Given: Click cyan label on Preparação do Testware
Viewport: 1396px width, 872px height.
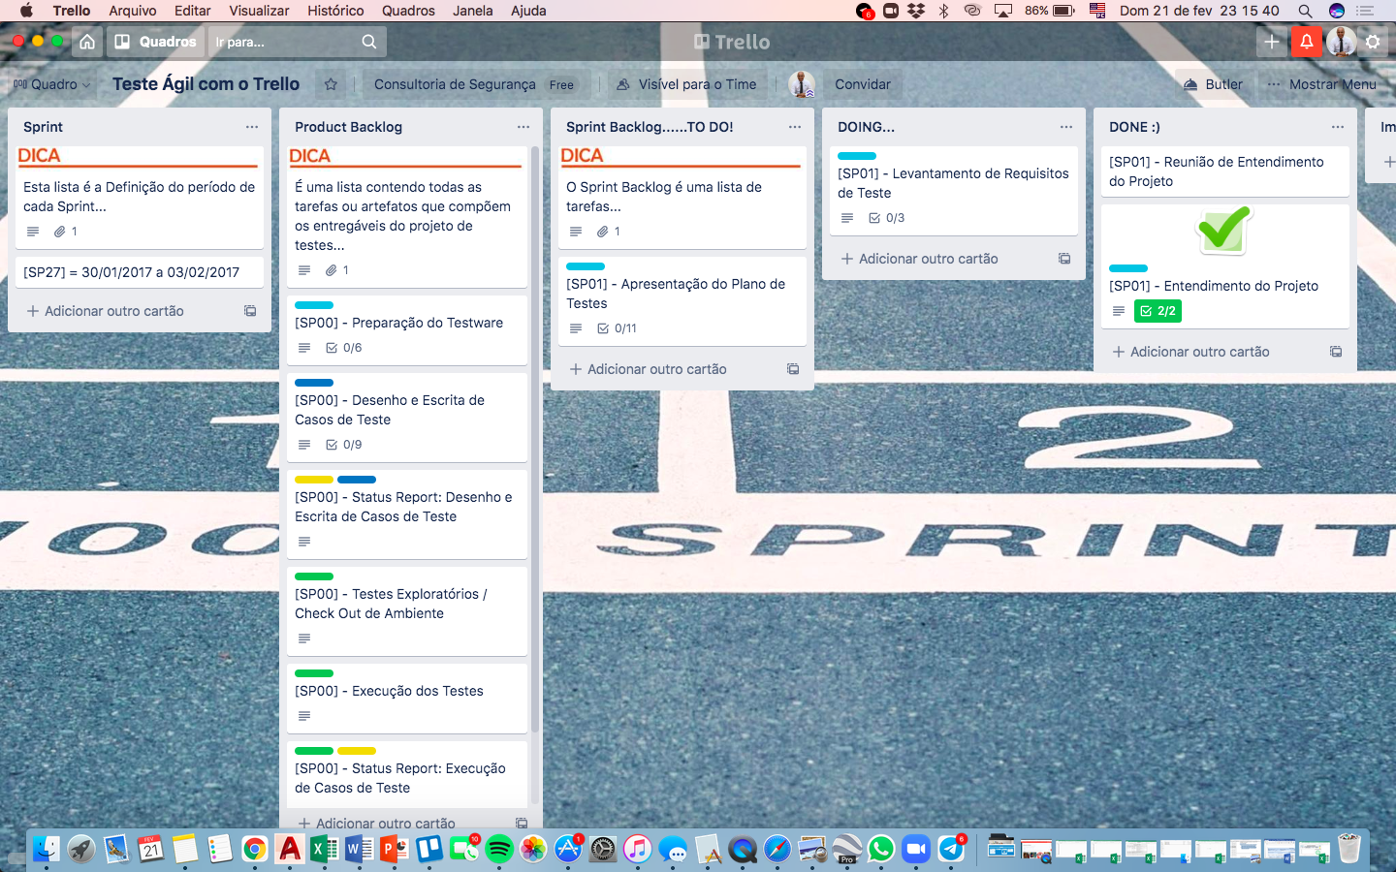Looking at the screenshot, I should point(314,305).
